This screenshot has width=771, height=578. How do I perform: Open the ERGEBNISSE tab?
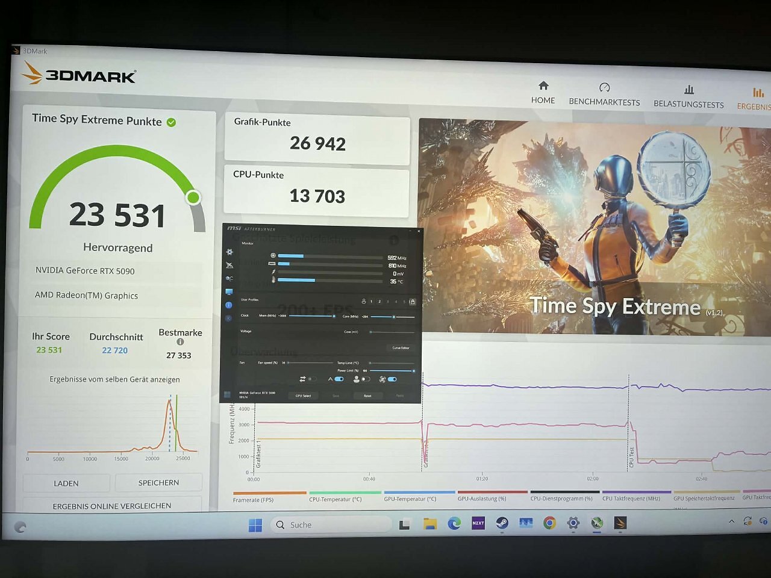754,99
